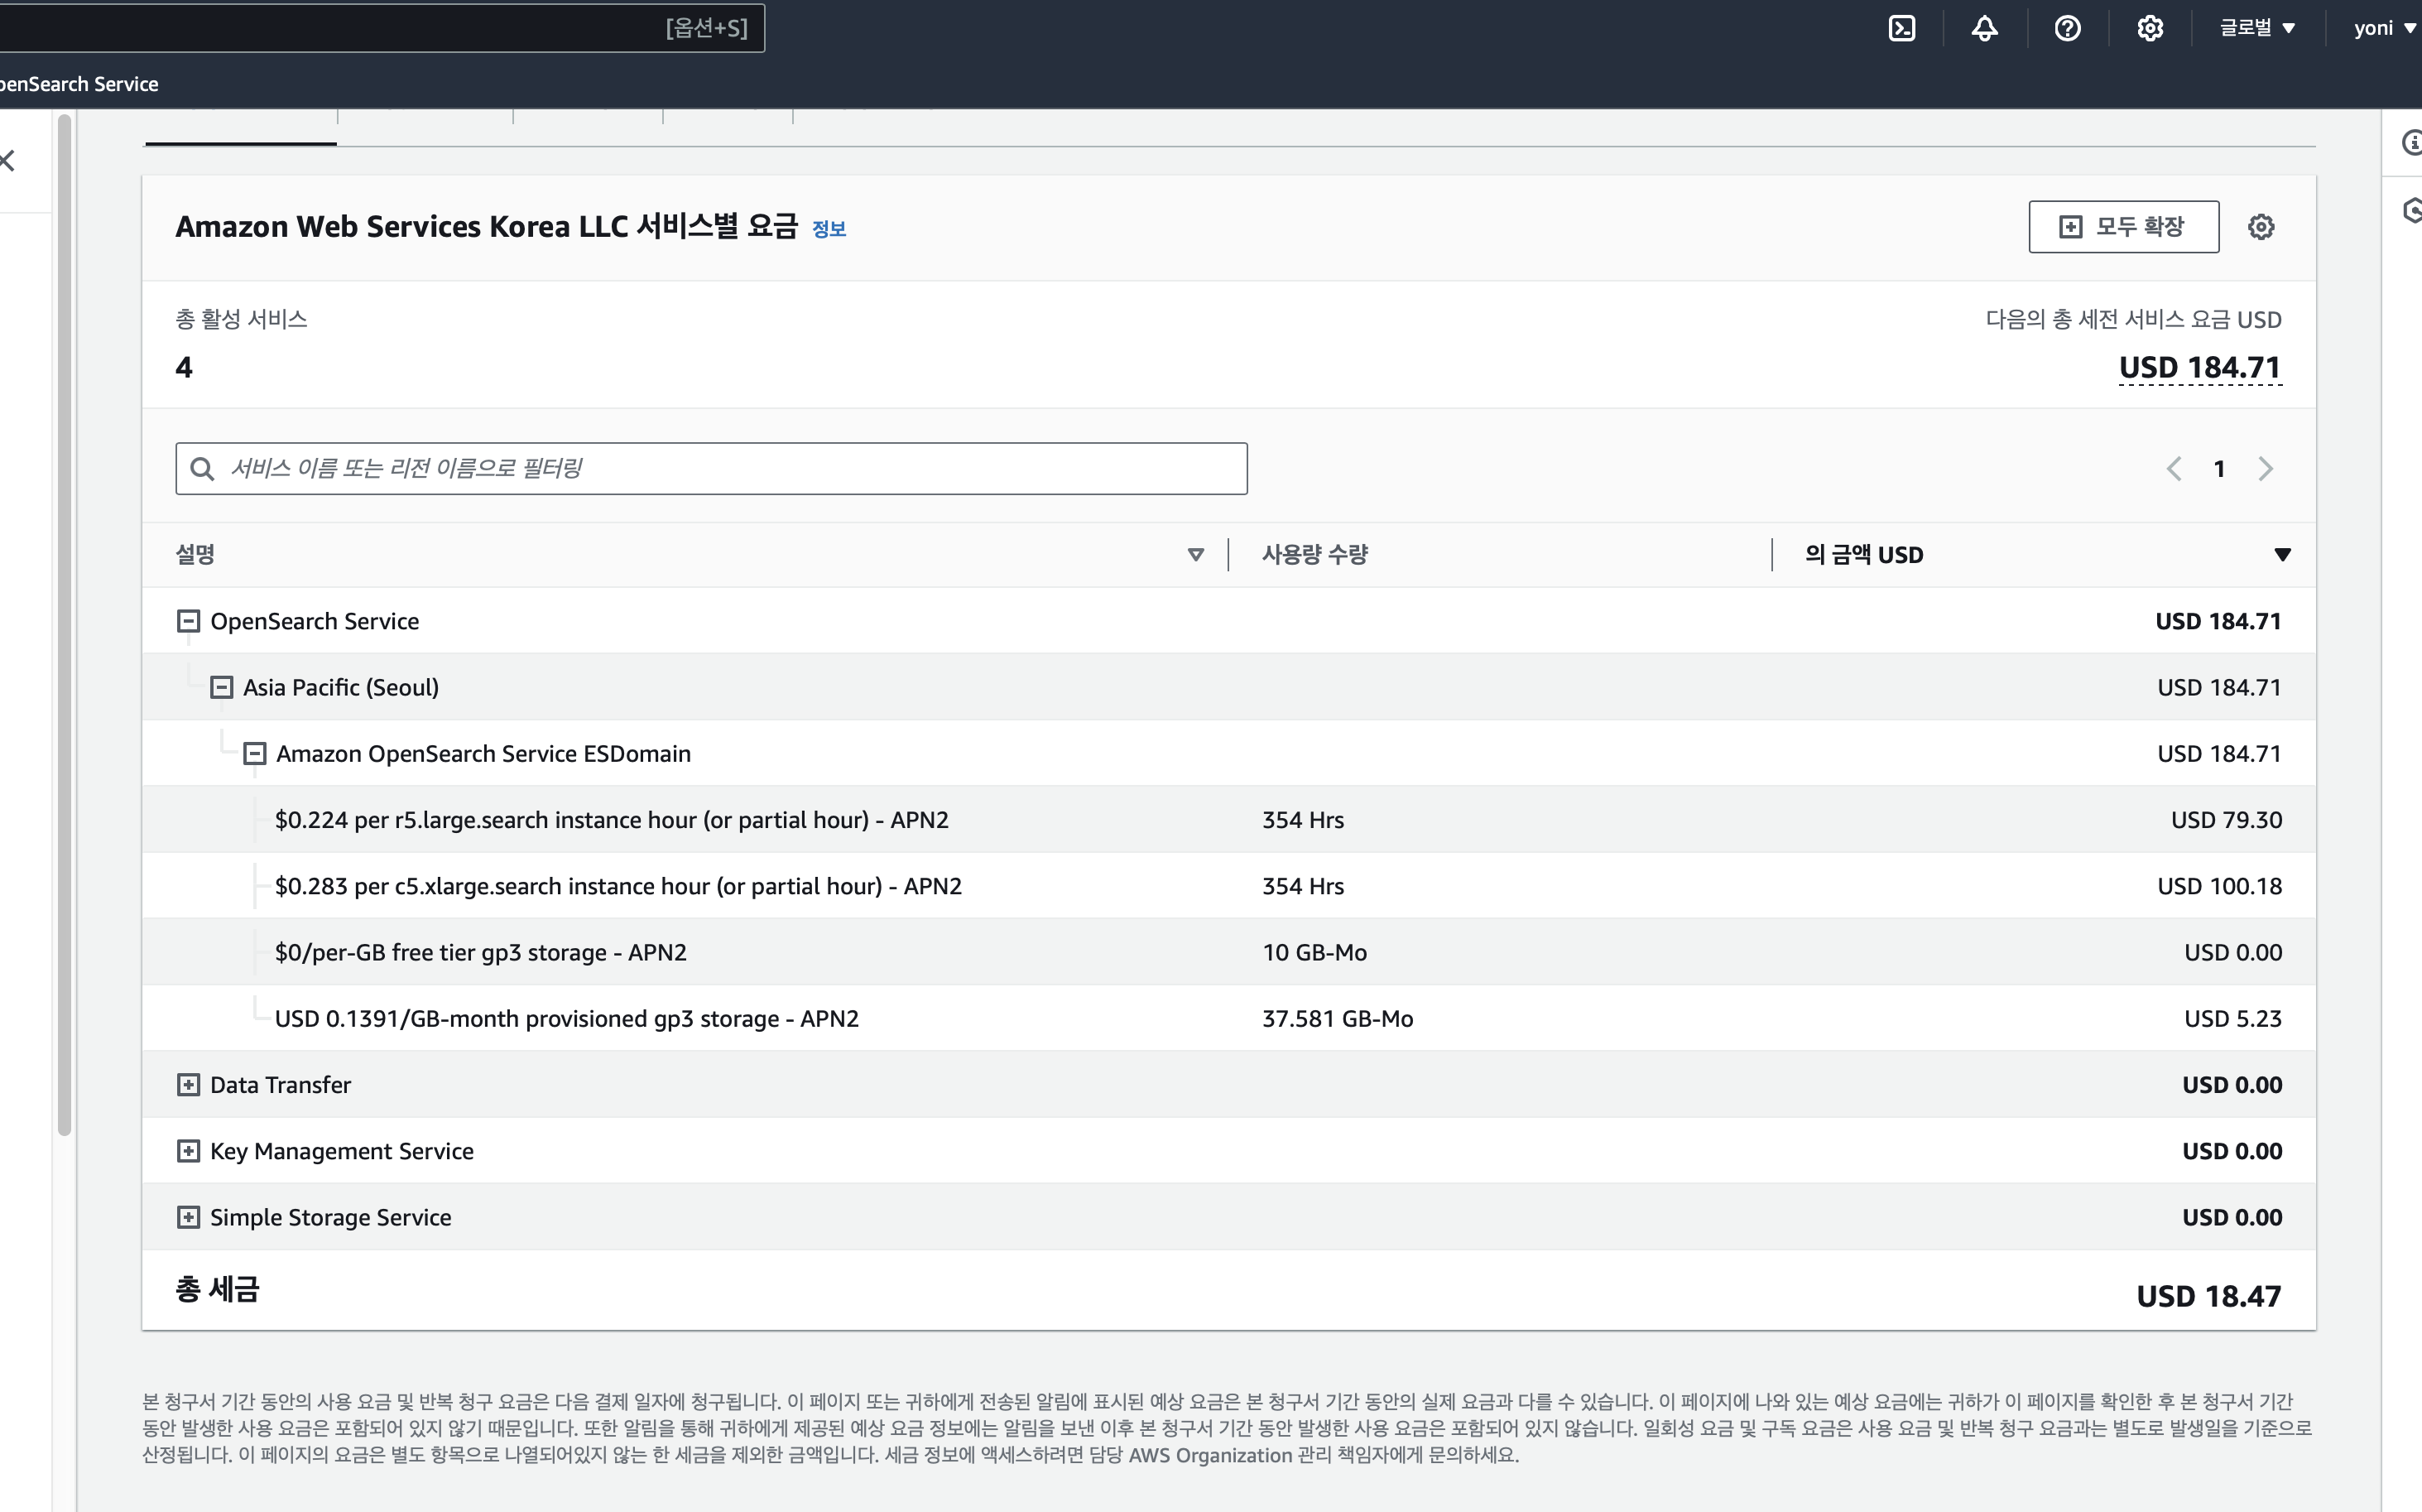This screenshot has height=1512, width=2422.
Task: Select page number 1
Action: (2219, 469)
